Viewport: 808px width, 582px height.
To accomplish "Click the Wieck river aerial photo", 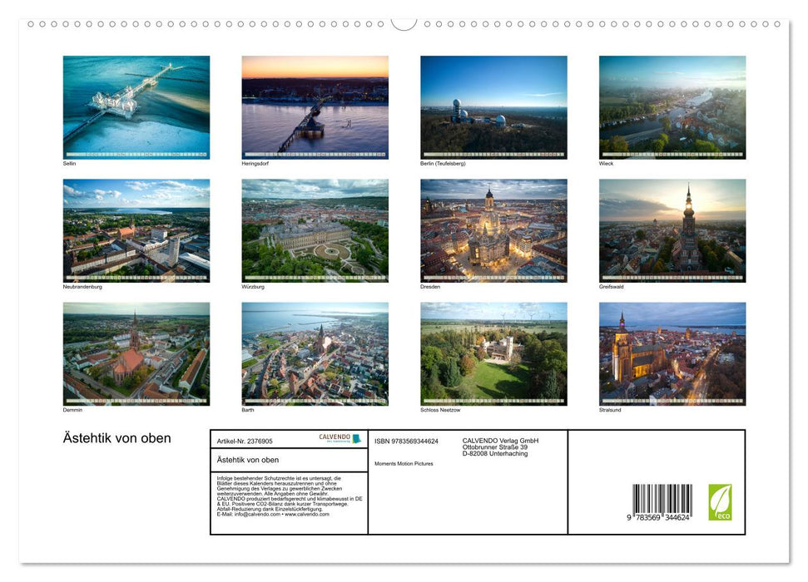I will click(672, 107).
